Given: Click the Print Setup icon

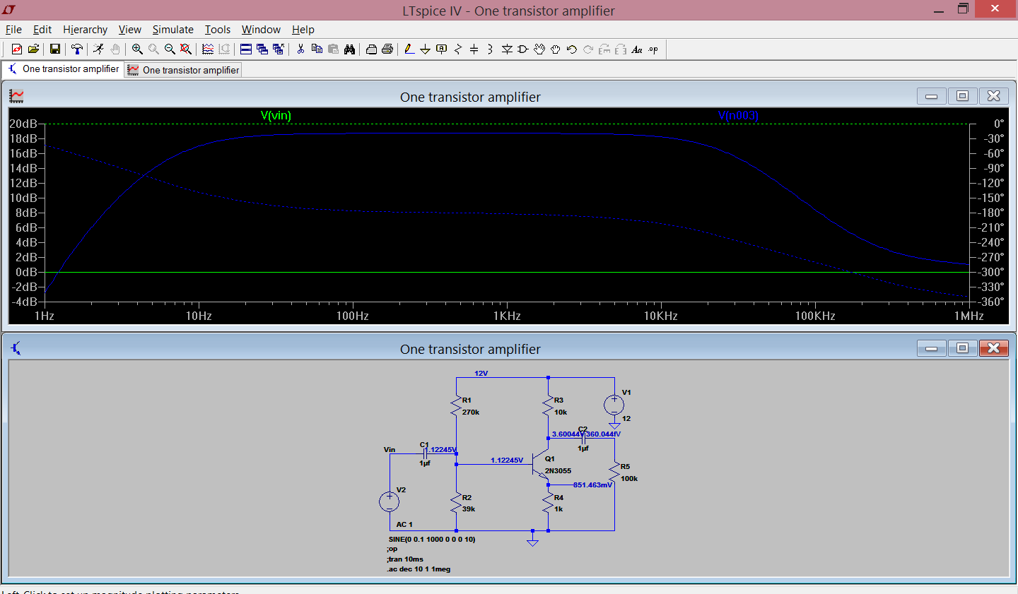Looking at the screenshot, I should [x=371, y=49].
